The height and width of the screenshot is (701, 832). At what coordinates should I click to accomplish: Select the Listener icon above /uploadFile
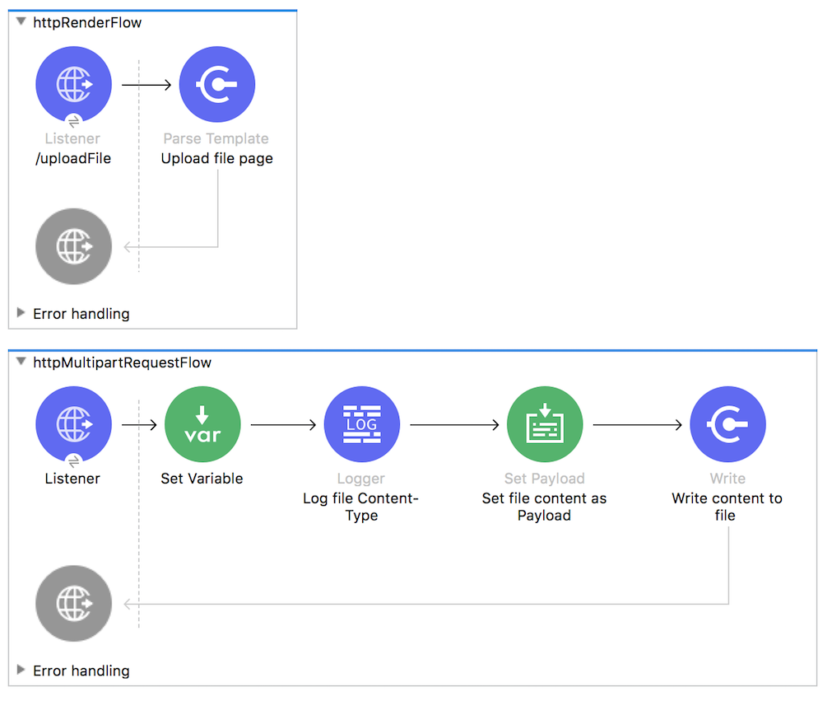point(73,83)
